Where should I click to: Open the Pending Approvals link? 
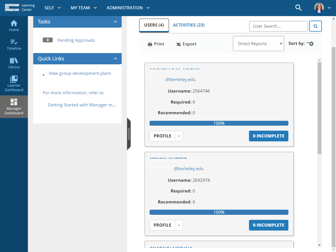76,40
